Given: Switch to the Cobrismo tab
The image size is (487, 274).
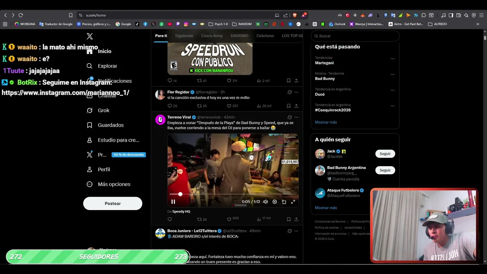Looking at the screenshot, I should tap(265, 36).
